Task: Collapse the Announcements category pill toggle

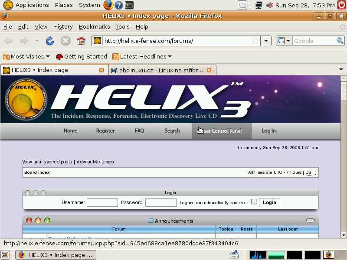Action: point(311,221)
